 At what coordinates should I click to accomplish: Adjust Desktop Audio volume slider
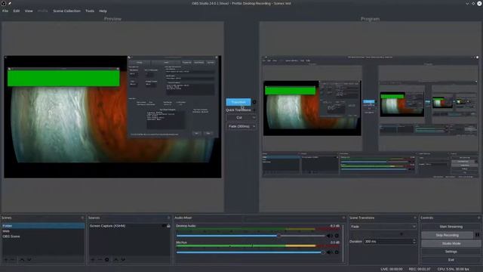[x=251, y=236]
